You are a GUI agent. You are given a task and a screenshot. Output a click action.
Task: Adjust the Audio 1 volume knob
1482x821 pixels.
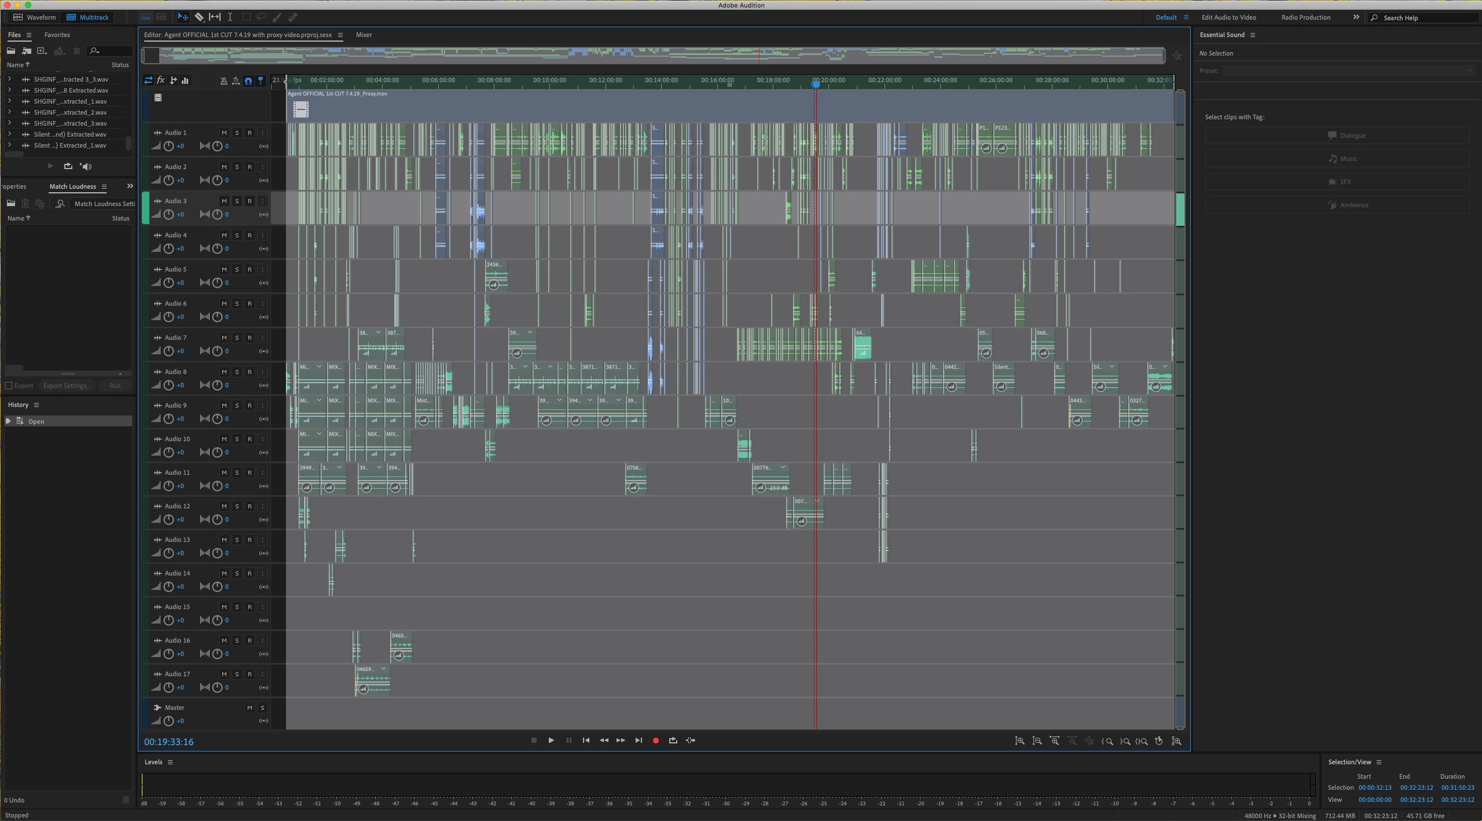click(x=168, y=146)
